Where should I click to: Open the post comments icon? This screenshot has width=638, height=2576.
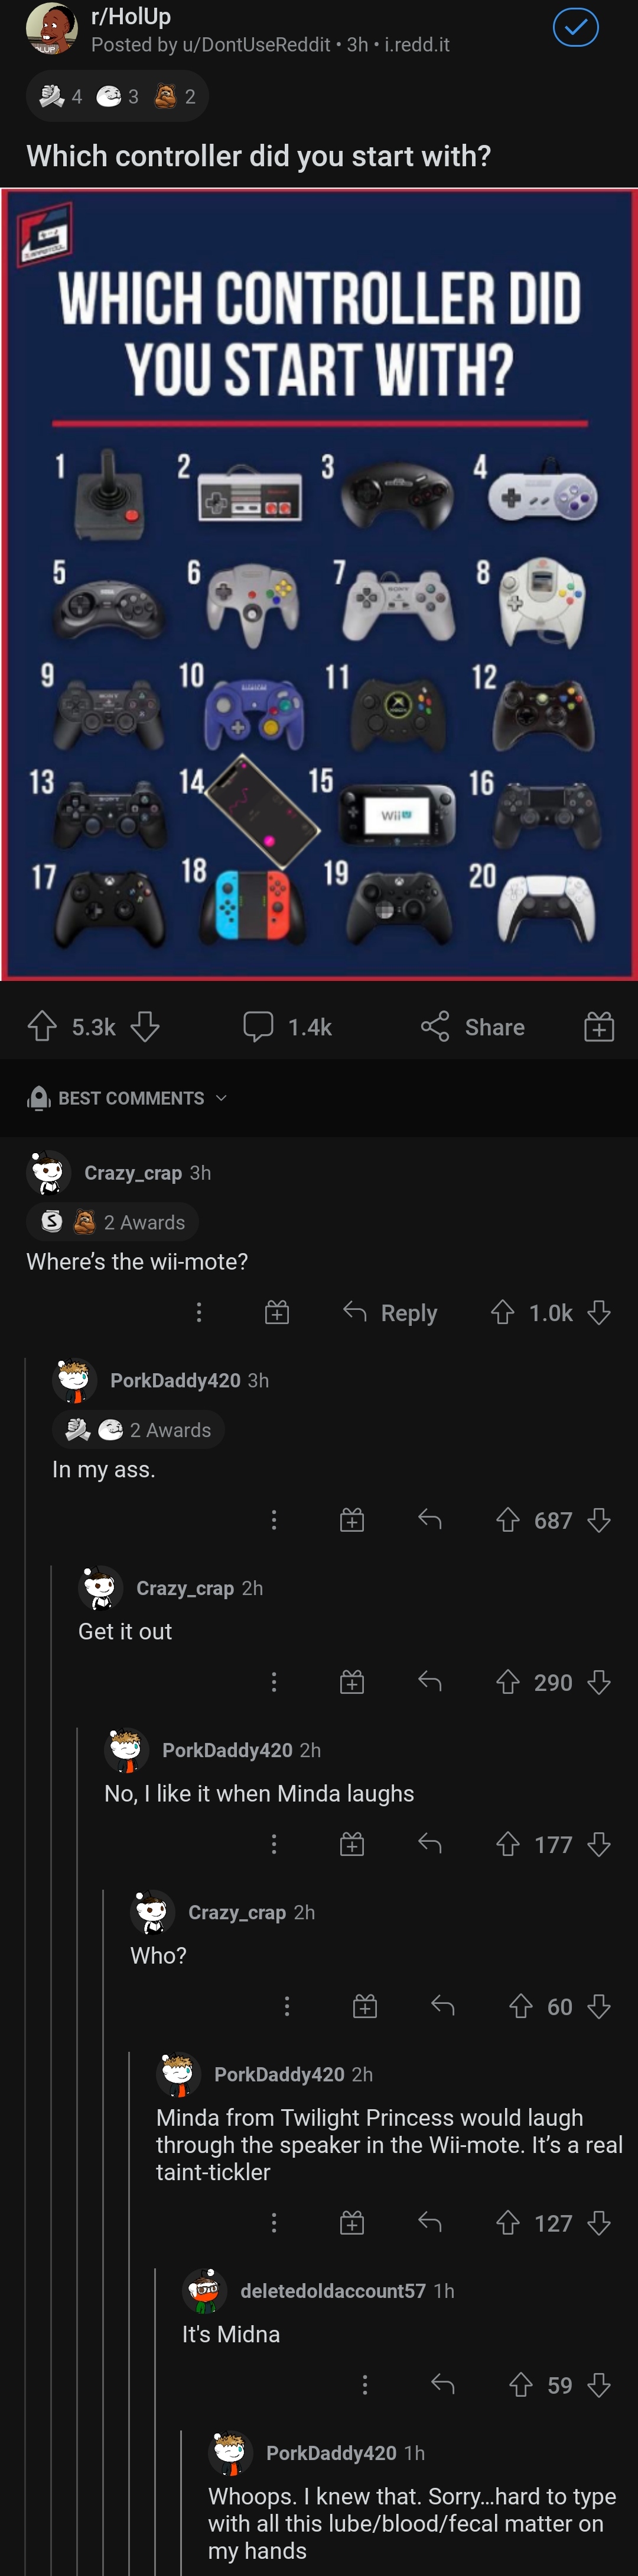click(x=259, y=1026)
